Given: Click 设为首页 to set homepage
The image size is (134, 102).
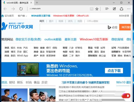Looking at the screenshot, I should tap(9, 16).
